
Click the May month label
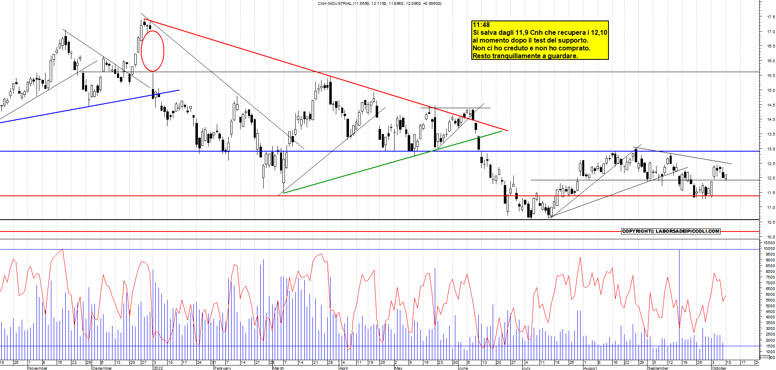coord(398,368)
